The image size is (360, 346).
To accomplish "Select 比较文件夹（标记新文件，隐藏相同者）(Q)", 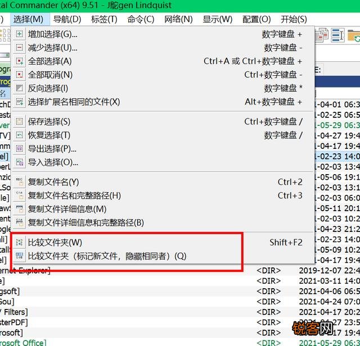I will pos(163,256).
